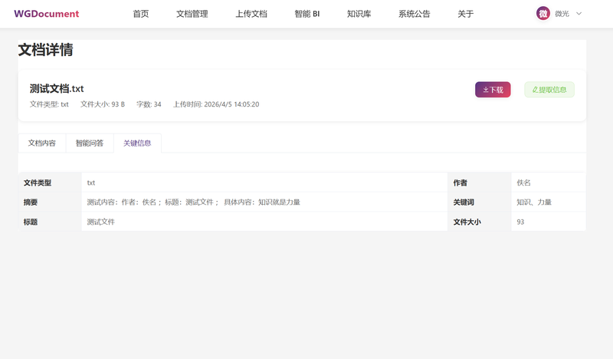Click the 文件大小 table label cell
The width and height of the screenshot is (613, 359).
(480, 221)
